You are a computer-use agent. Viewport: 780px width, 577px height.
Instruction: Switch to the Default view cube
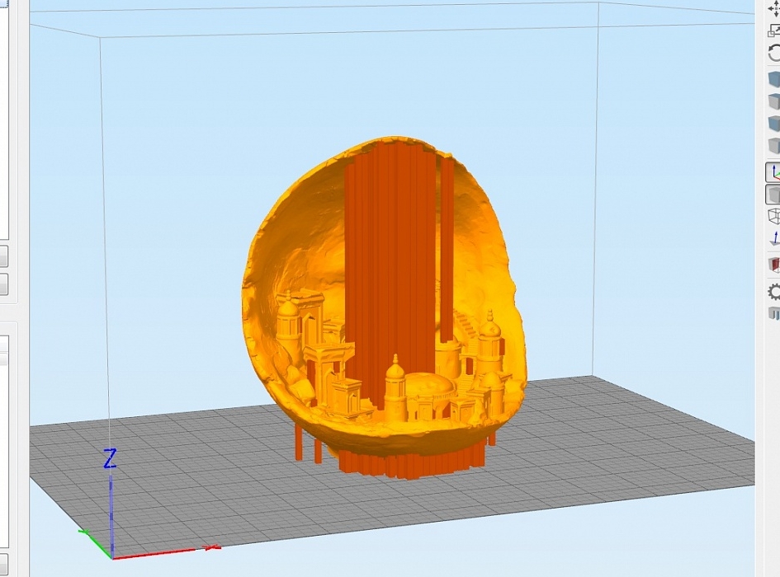(x=774, y=79)
